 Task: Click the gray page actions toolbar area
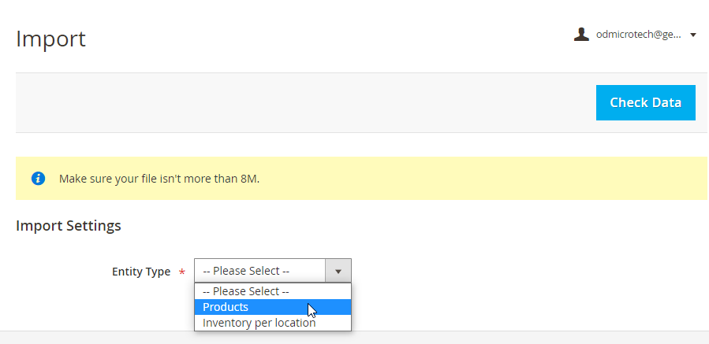pos(306,102)
